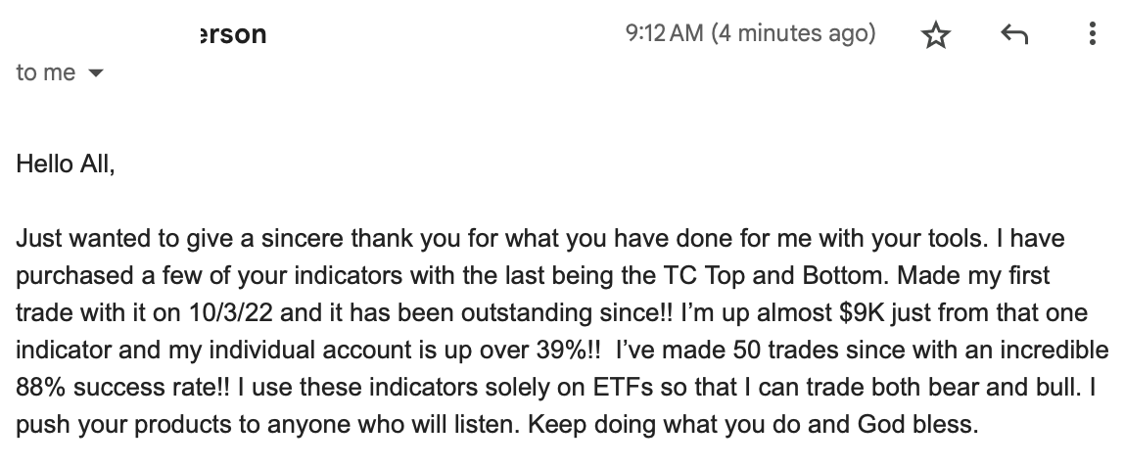
Task: Click the "to me" recipient text
Action: click(x=46, y=72)
